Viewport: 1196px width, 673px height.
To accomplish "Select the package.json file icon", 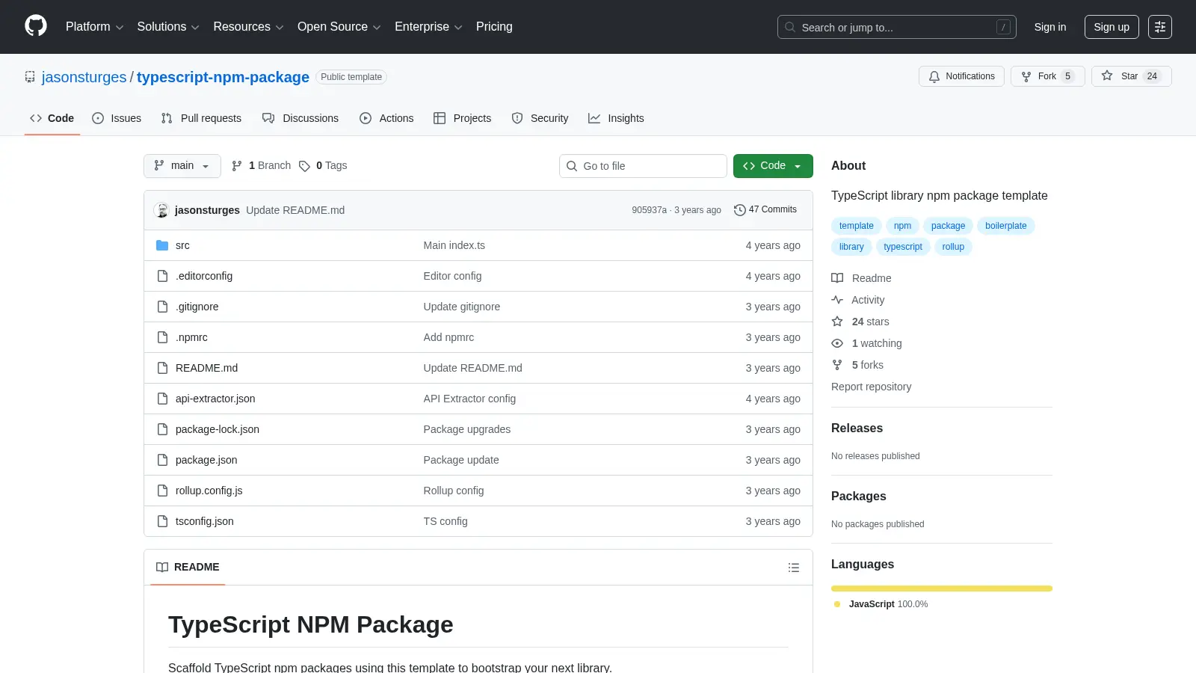I will point(162,460).
